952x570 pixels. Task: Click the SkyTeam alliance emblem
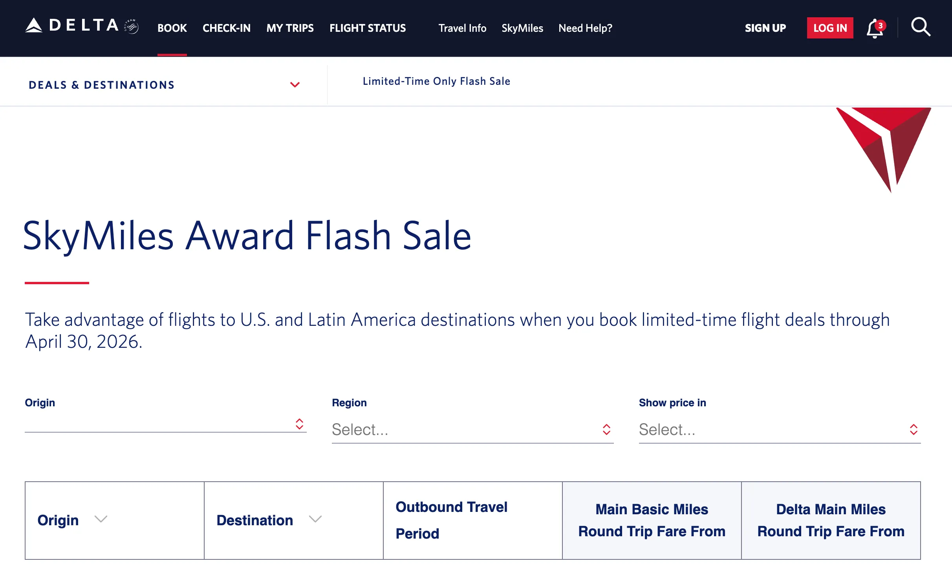click(131, 27)
